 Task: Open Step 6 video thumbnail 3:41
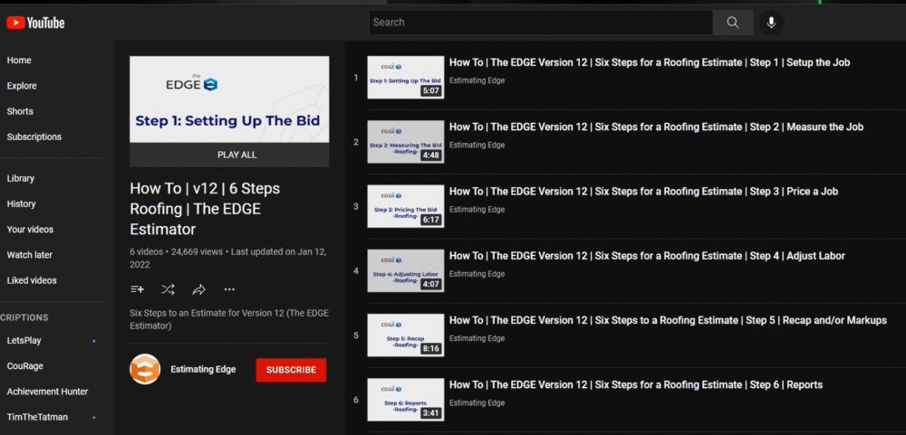(406, 400)
